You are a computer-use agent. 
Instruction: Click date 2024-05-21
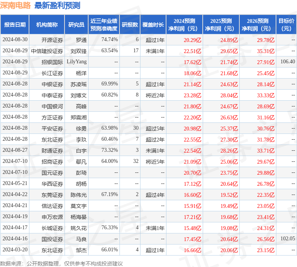[15, 183]
